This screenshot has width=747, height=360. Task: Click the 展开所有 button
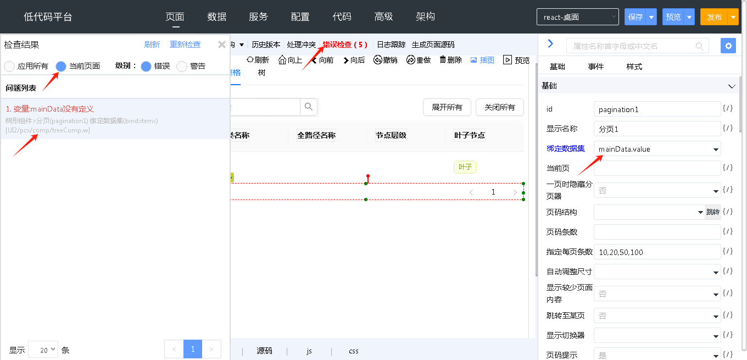click(x=447, y=107)
